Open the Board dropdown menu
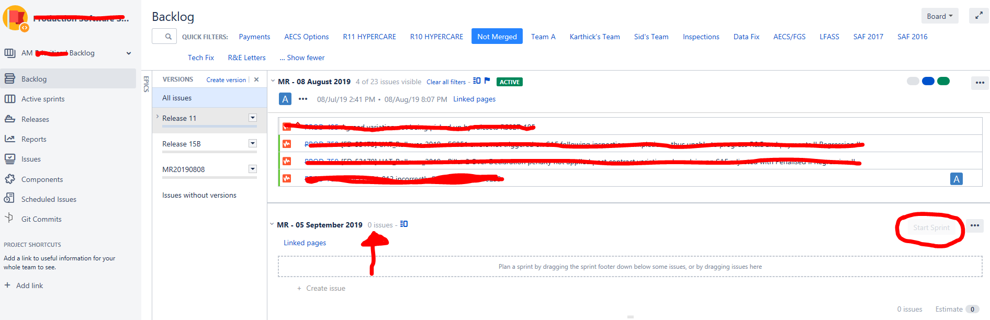 click(x=940, y=16)
